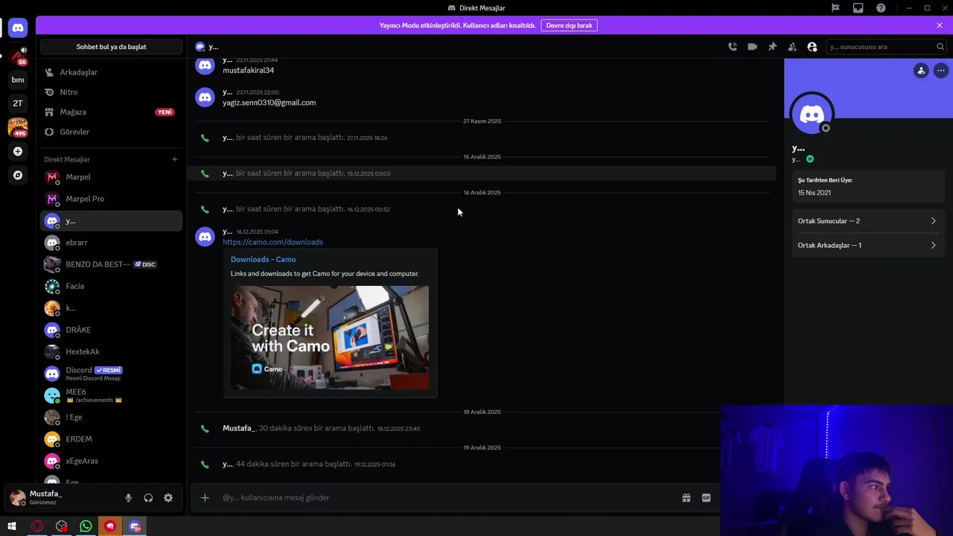Click the friend status icon in profile banner
Screen dimensions: 953x536
[921, 71]
